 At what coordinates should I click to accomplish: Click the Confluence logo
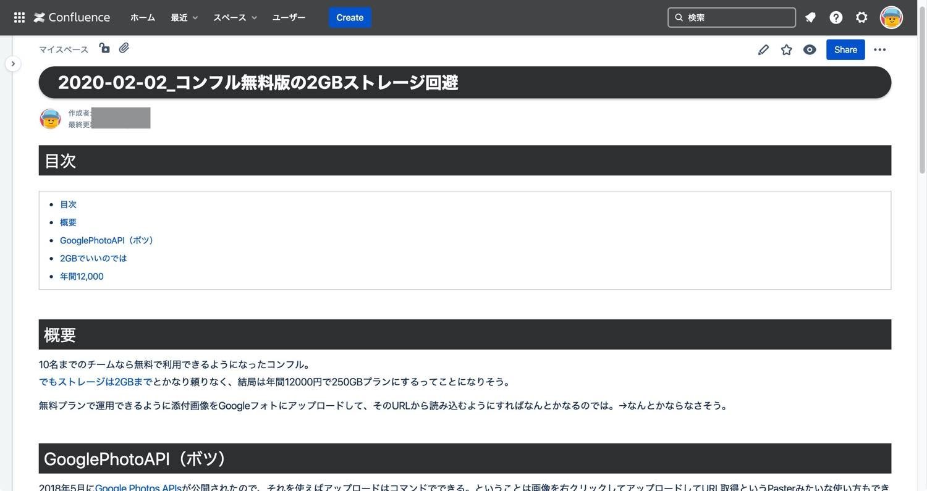[x=72, y=17]
